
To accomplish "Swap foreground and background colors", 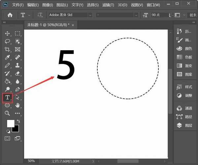I will tap(18, 121).
